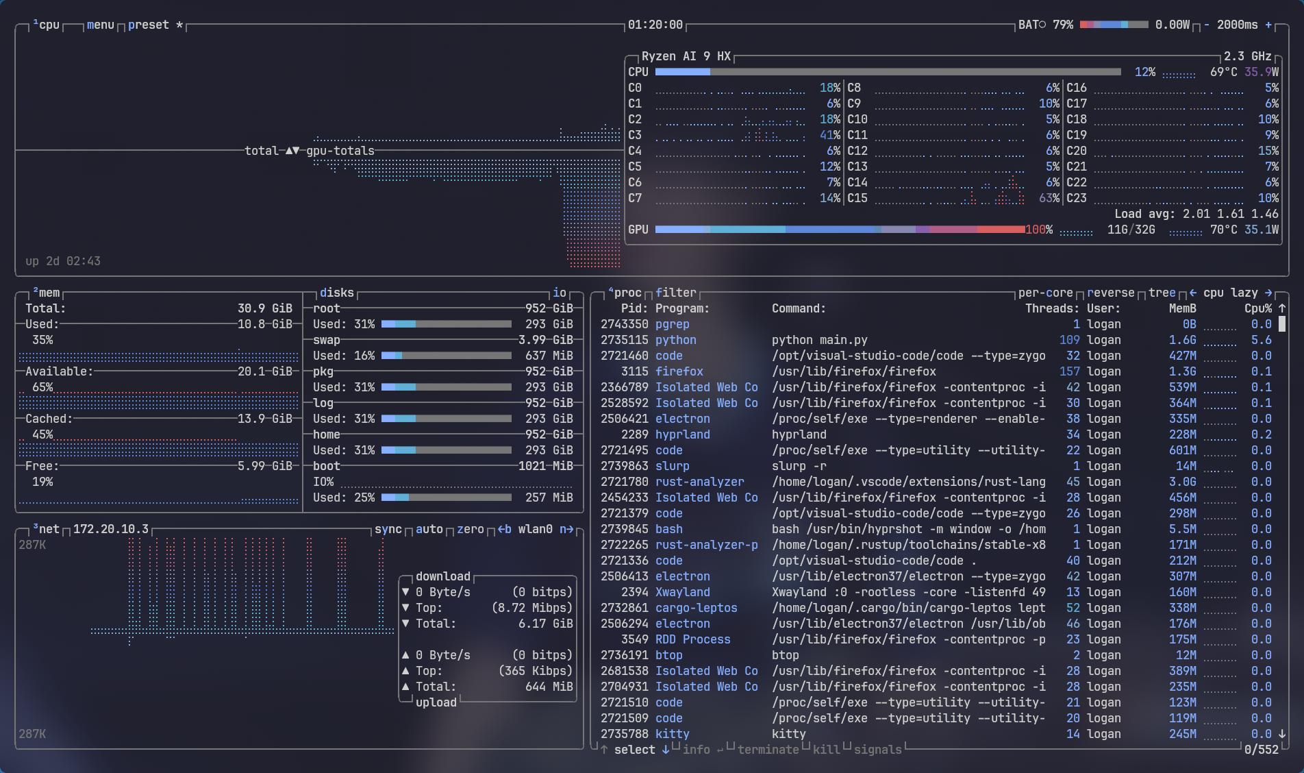Collapse the ⁴proc box
1304x773 pixels.
pos(625,293)
